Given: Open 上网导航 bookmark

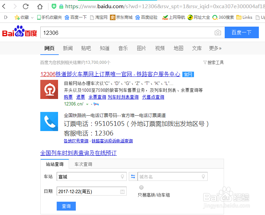Looking at the screenshot, I should click(x=173, y=17).
